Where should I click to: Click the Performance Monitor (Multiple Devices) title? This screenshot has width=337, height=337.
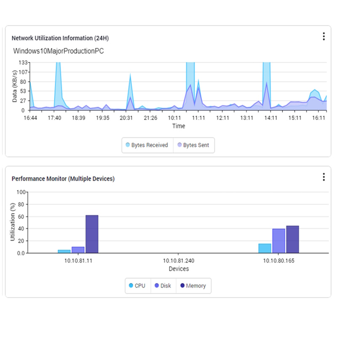(x=63, y=179)
